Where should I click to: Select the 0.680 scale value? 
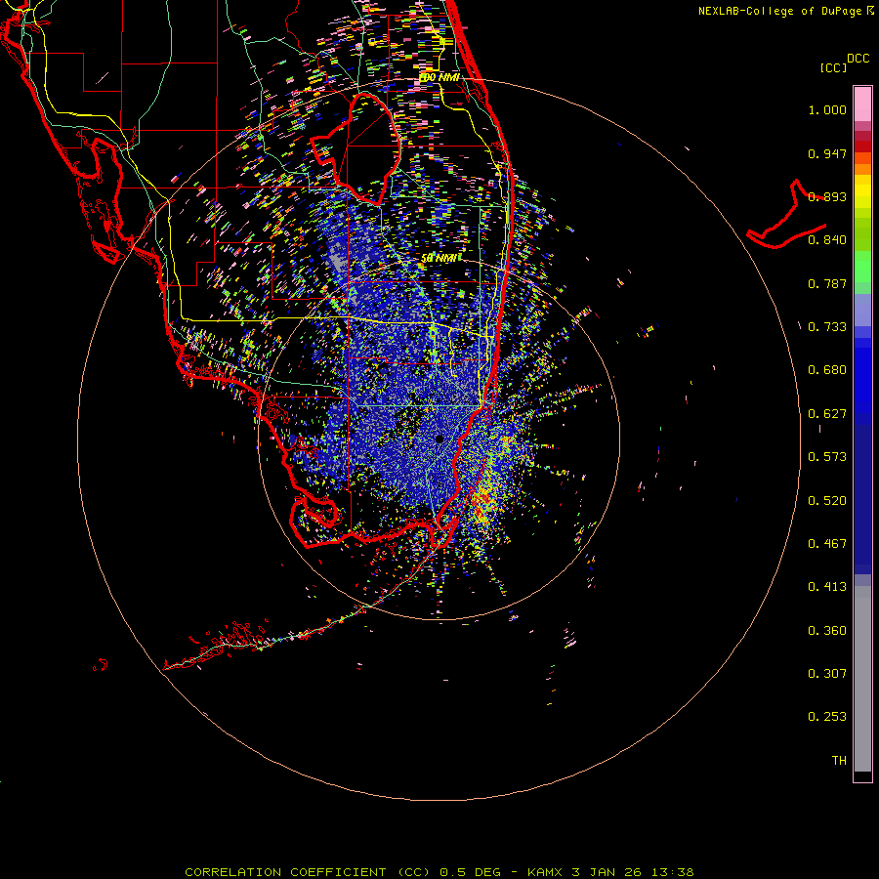pos(827,370)
